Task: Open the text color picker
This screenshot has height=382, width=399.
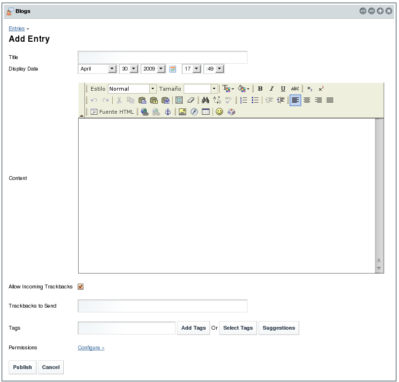Action: [228, 89]
